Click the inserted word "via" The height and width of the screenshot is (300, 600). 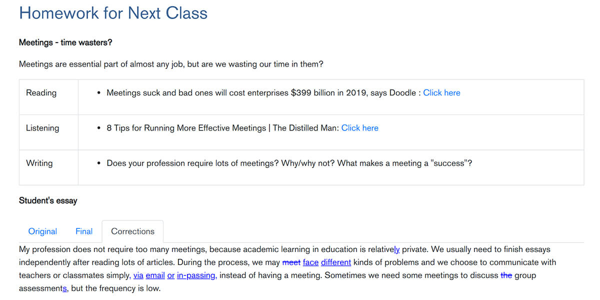pyautogui.click(x=138, y=275)
